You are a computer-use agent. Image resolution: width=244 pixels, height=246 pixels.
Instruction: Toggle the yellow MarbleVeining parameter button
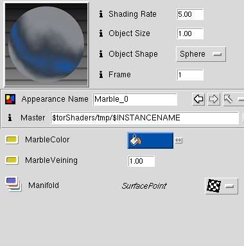click(12, 160)
